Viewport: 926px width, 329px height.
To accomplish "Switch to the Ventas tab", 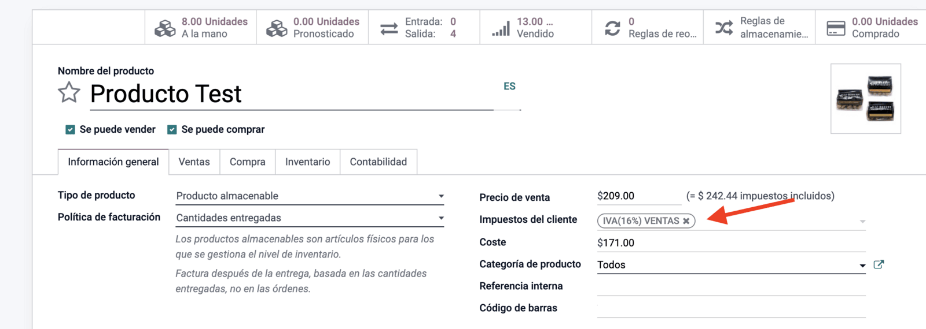I will click(x=194, y=162).
